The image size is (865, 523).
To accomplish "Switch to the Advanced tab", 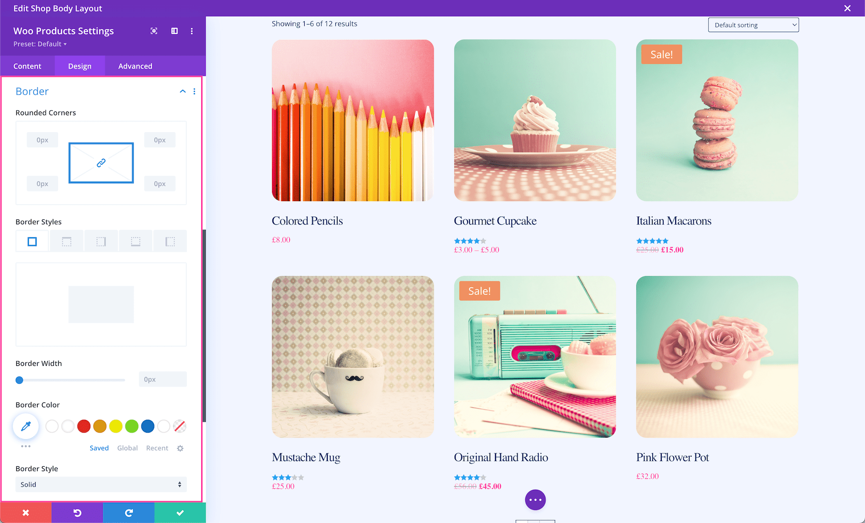I will click(x=135, y=66).
